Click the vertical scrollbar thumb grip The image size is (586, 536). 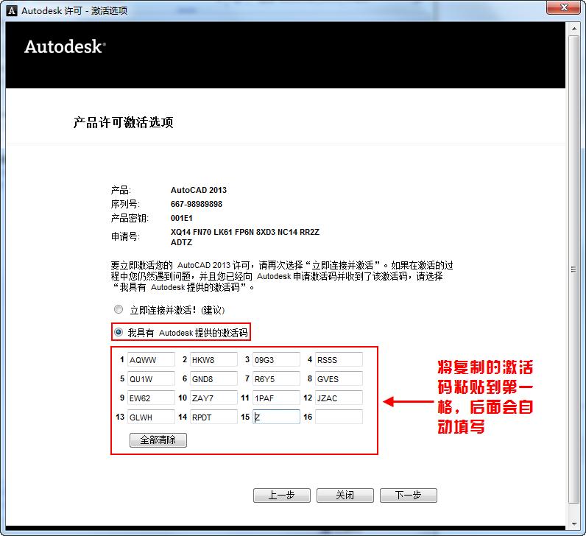[574, 269]
